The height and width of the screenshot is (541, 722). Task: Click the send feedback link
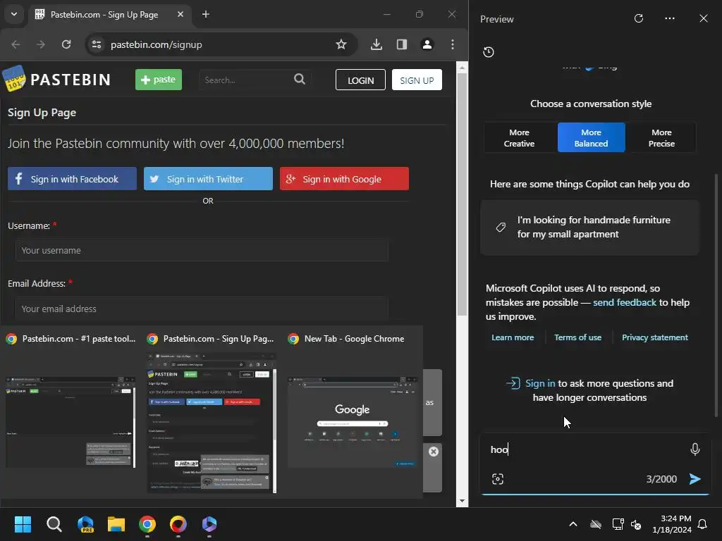point(625,302)
